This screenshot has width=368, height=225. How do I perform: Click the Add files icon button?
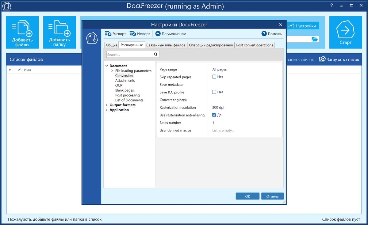click(x=22, y=32)
